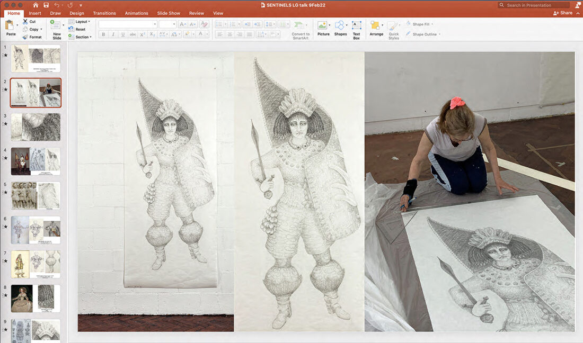The height and width of the screenshot is (343, 583).
Task: Click the Paste clipboard icon
Action: (x=10, y=25)
